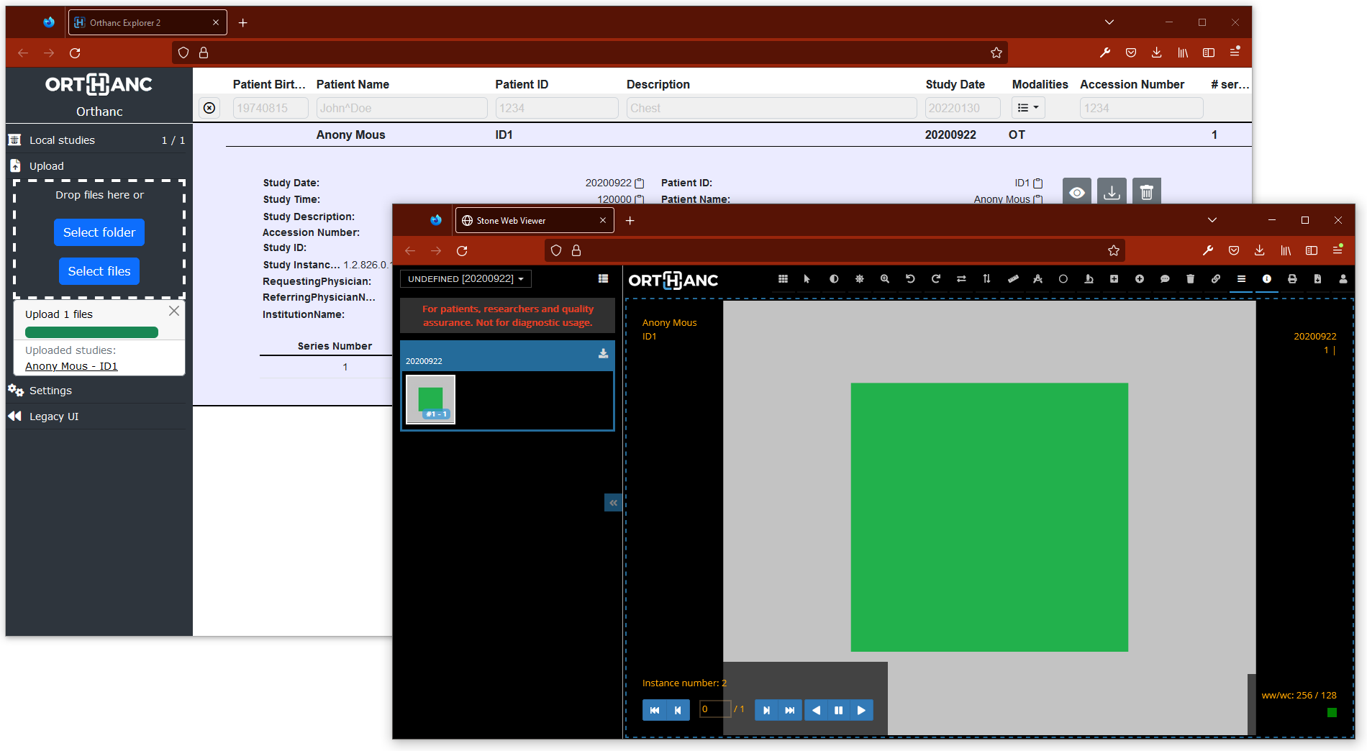This screenshot has width=1367, height=751.
Task: Download the study with arrow button
Action: [x=1112, y=192]
